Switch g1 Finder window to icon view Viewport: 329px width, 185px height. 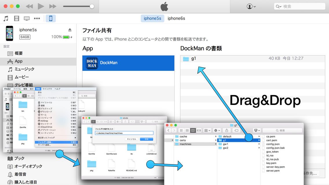coord(182,131)
